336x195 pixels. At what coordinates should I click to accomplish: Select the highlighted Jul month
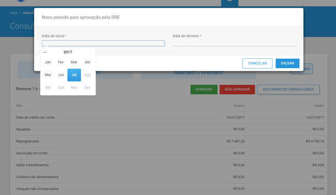74,75
